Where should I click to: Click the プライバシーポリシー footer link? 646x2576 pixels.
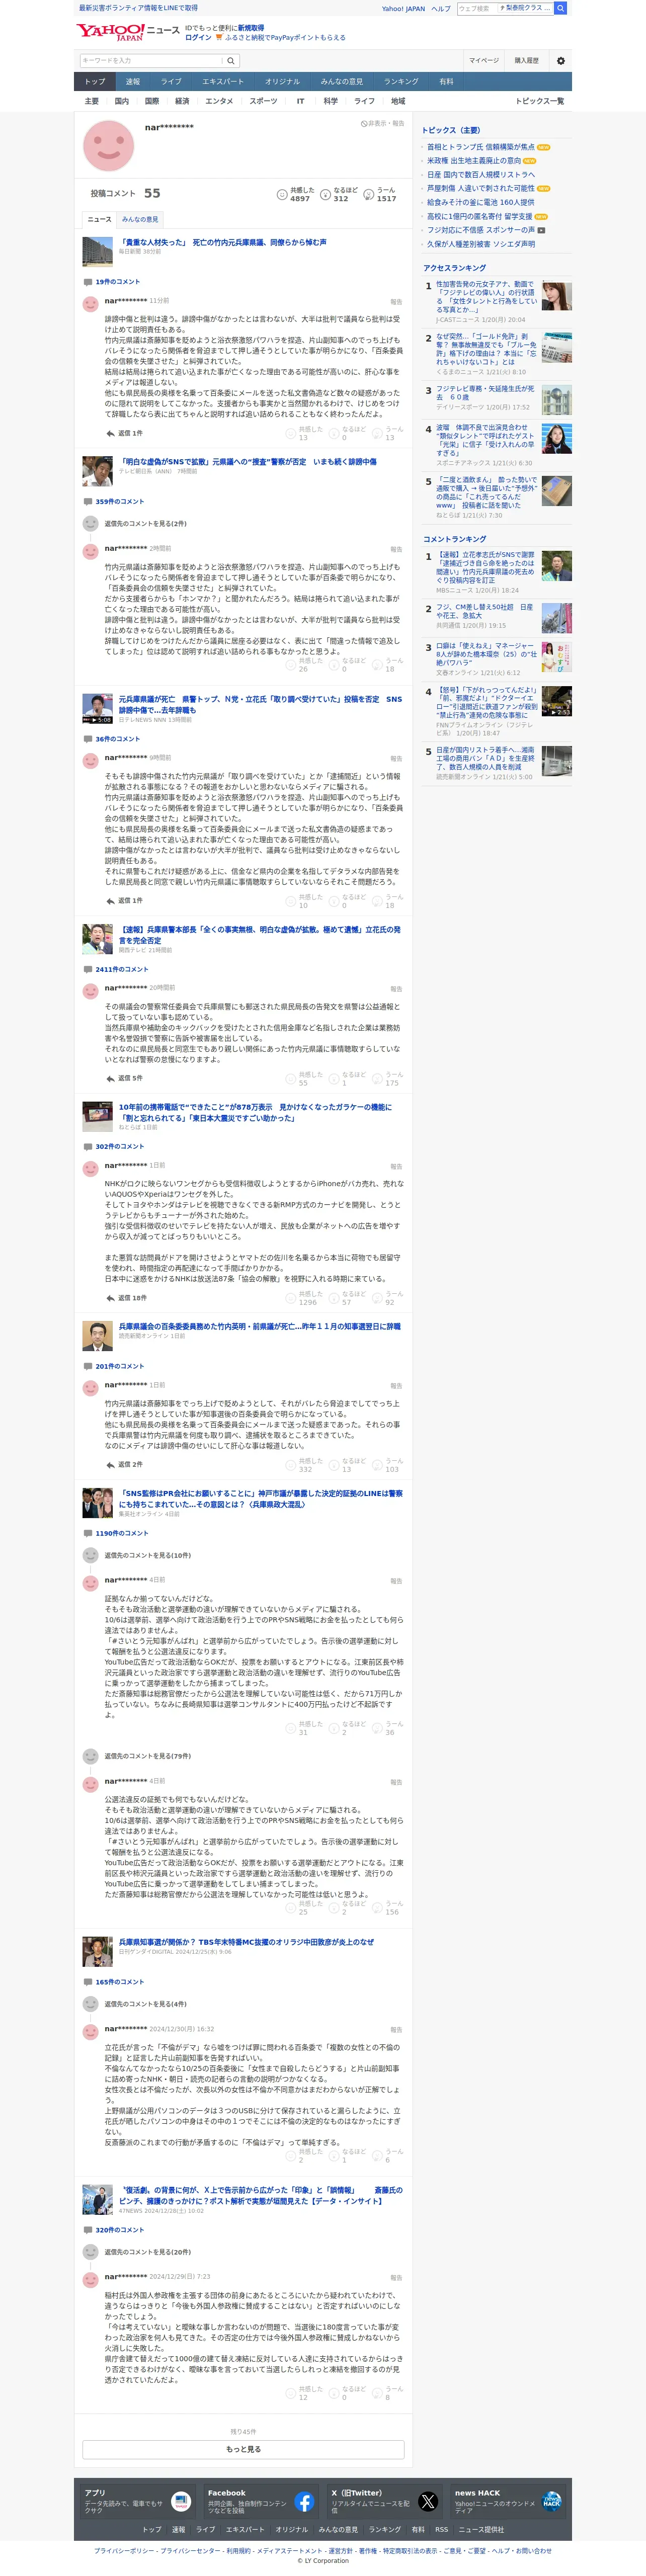coord(124,2551)
